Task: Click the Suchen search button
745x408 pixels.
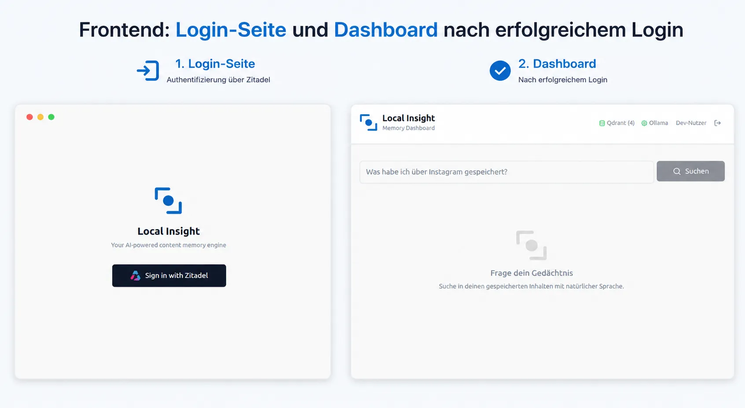Action: point(690,171)
